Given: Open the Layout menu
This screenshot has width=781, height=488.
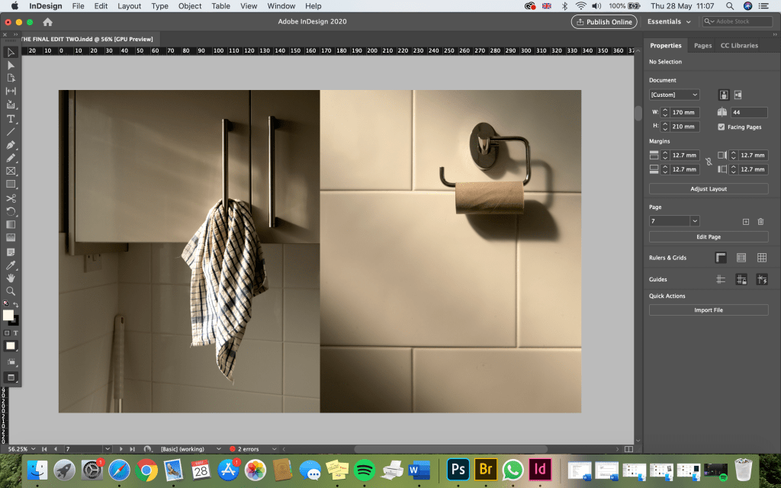Looking at the screenshot, I should pos(129,6).
